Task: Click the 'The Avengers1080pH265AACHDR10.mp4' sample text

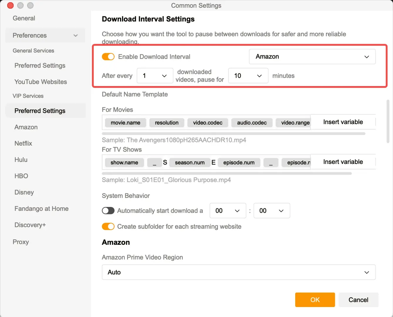Action: [186, 140]
